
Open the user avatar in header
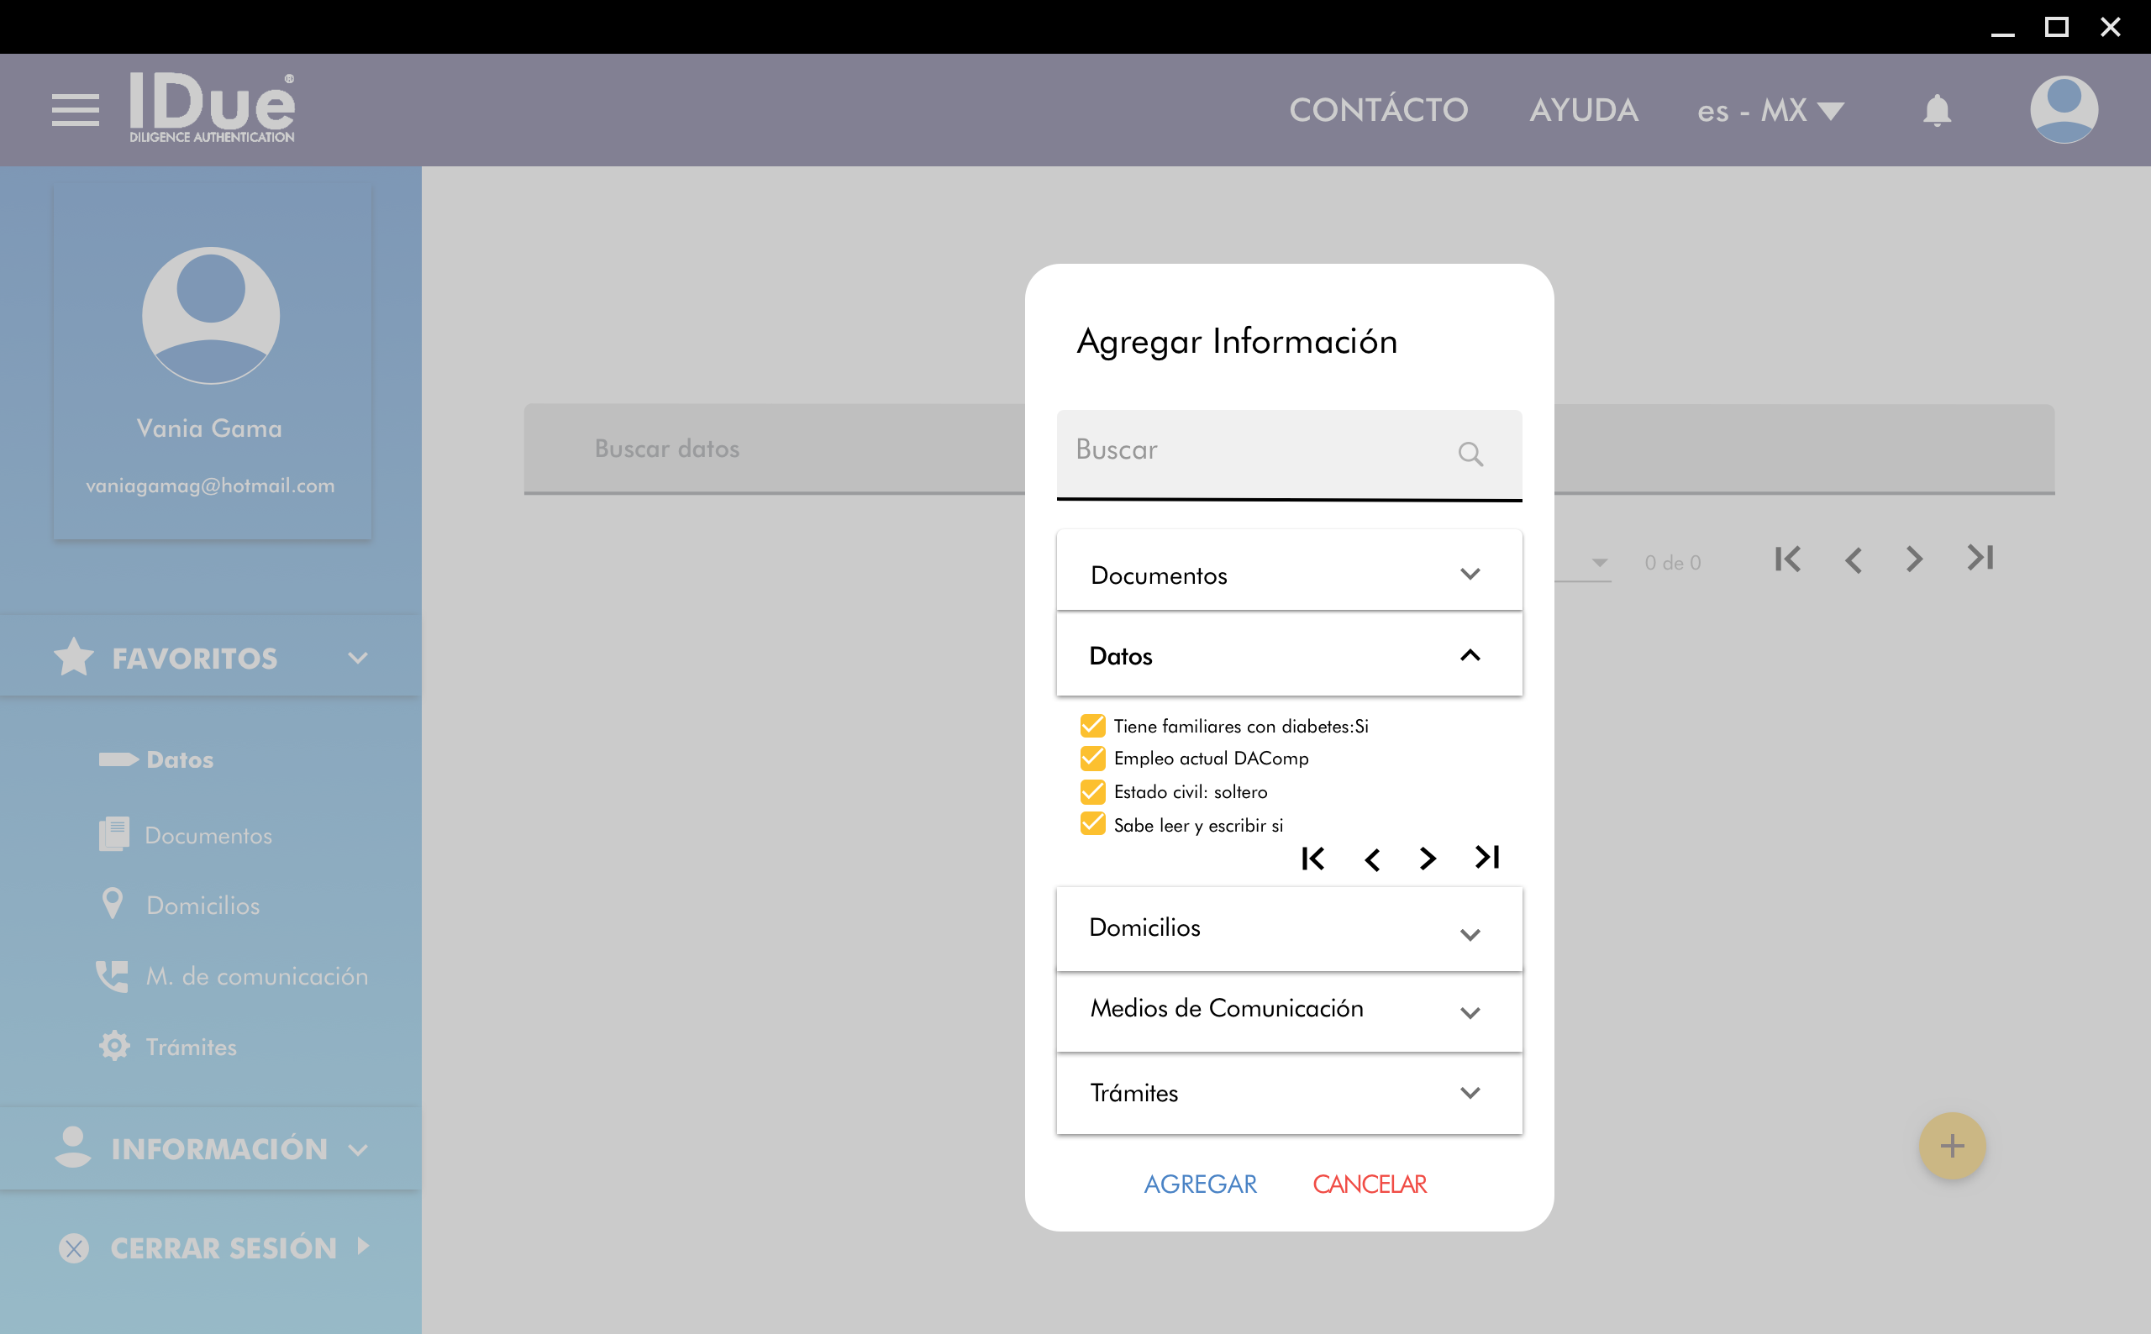click(x=2063, y=109)
